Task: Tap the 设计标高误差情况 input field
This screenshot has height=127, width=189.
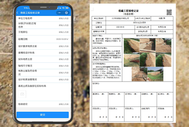Action: 43,79
